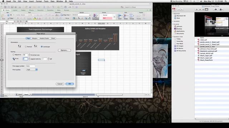Click the formula fx icon
Screen dimensions: 229x128
(26, 21)
